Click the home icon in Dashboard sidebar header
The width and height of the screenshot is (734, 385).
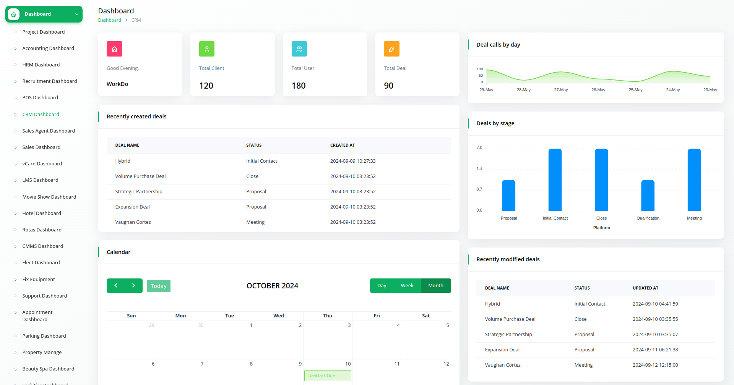click(14, 14)
